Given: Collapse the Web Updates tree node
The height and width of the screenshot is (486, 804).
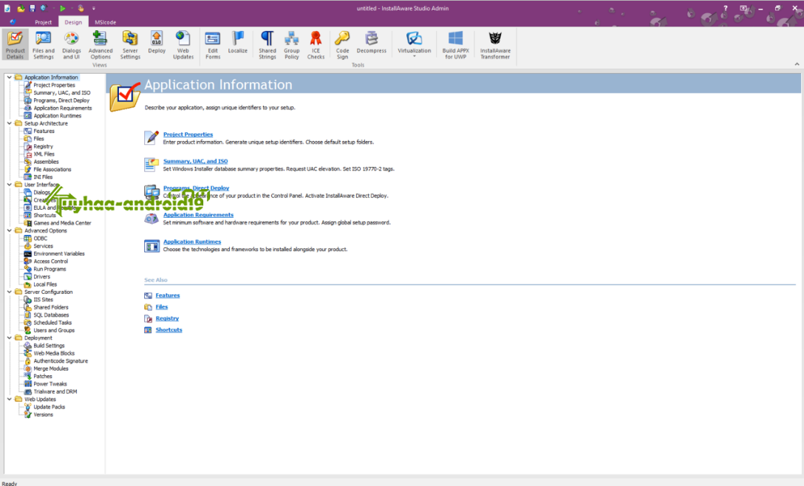Looking at the screenshot, I should coord(9,400).
